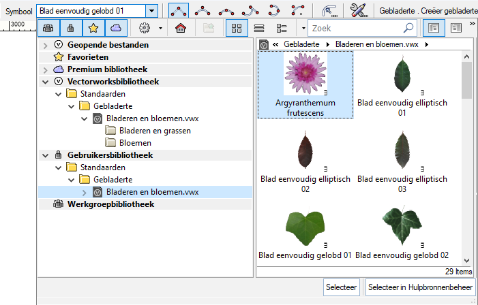Click the Selecteer button
The image size is (478, 305).
(x=342, y=287)
